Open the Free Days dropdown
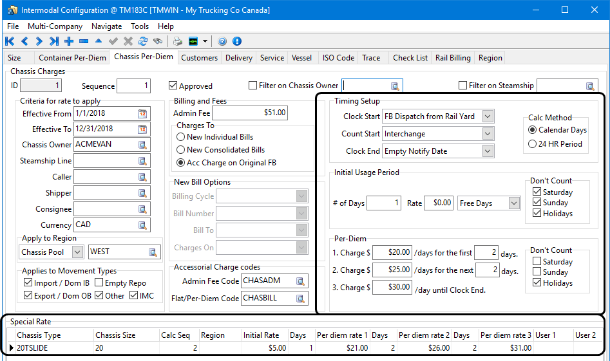 (513, 203)
